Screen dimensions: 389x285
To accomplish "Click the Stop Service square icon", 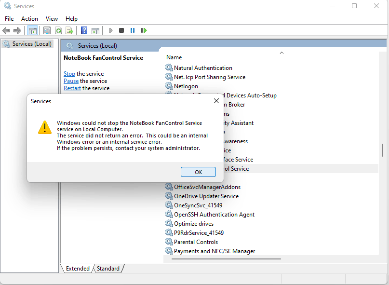I will (x=121, y=30).
